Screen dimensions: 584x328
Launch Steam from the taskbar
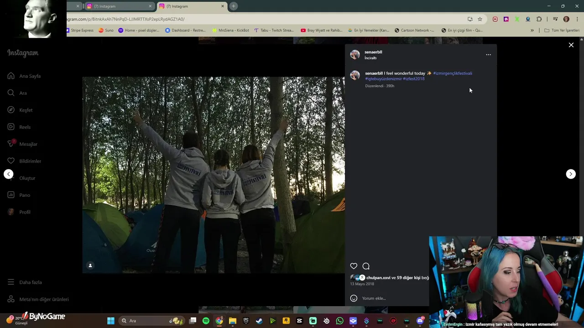tap(259, 321)
